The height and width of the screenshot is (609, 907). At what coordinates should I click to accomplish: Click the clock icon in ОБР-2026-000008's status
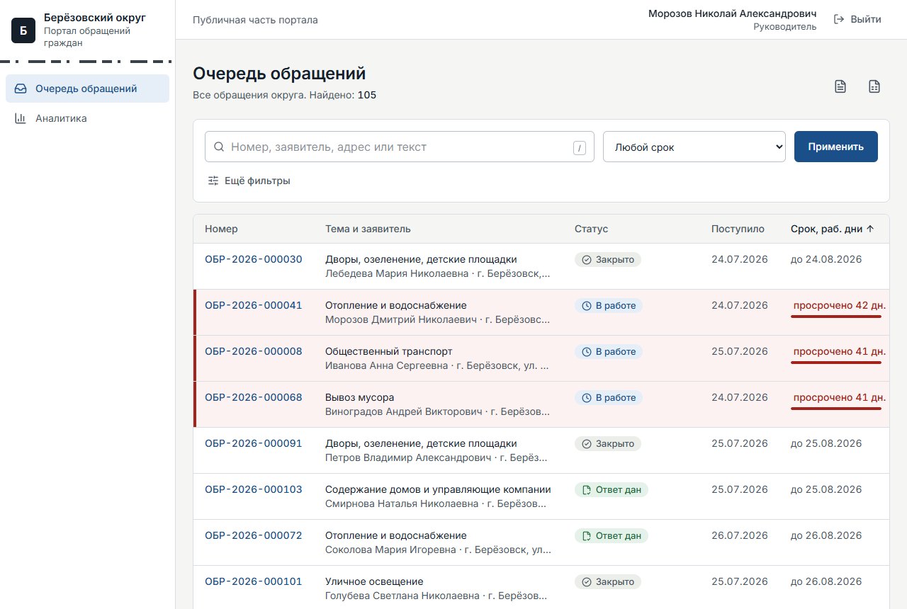point(586,352)
